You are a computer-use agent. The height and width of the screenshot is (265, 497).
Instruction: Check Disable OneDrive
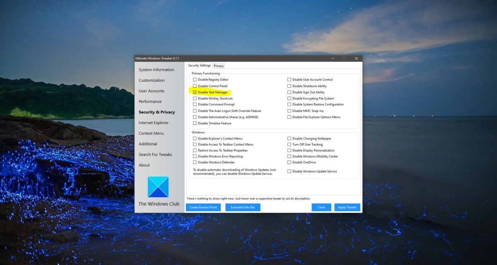289,162
